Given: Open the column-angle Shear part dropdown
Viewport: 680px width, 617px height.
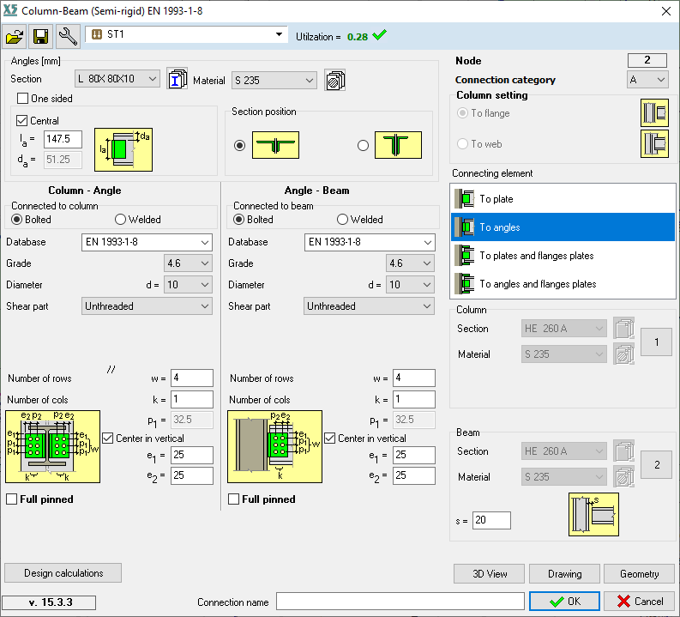Looking at the screenshot, I should pyautogui.click(x=147, y=306).
